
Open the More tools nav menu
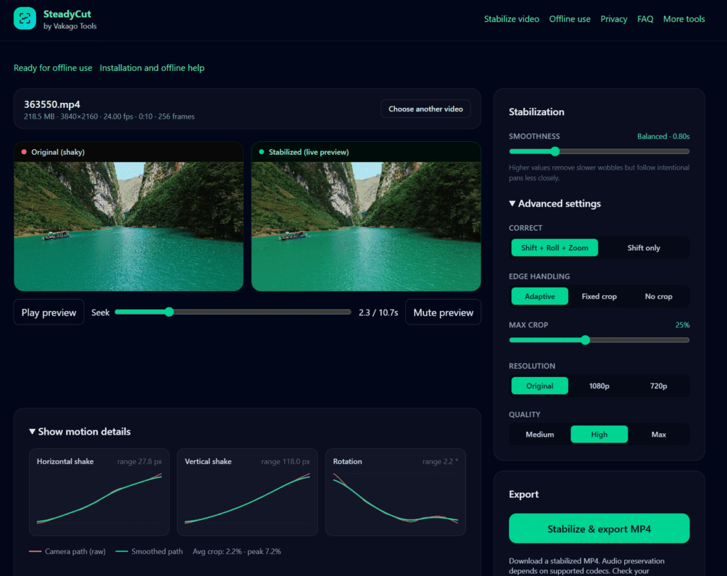[684, 19]
